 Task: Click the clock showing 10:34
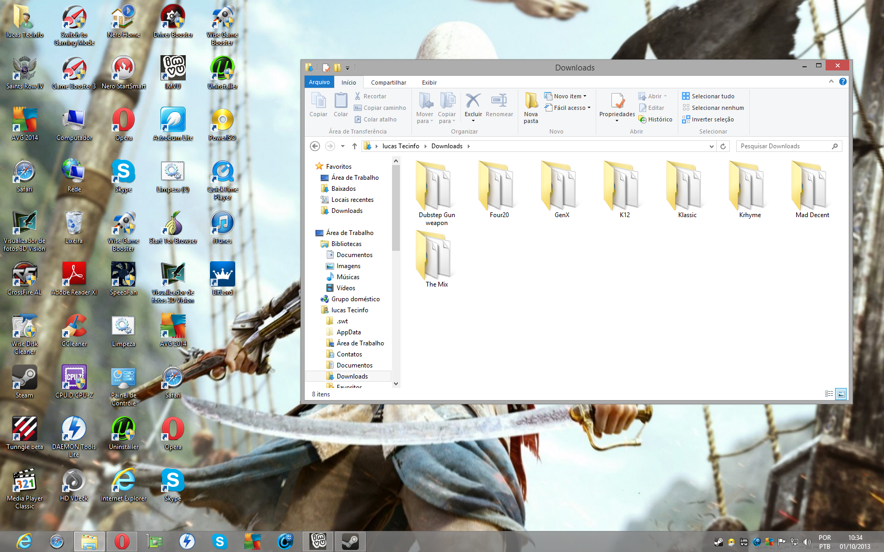click(855, 538)
